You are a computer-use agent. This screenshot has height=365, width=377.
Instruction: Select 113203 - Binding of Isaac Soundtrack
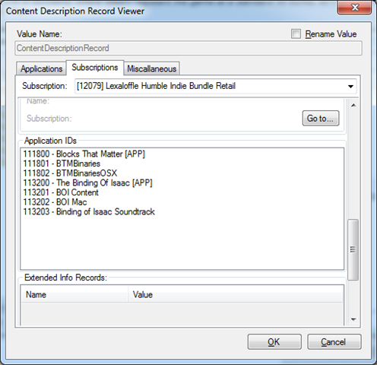click(x=89, y=211)
